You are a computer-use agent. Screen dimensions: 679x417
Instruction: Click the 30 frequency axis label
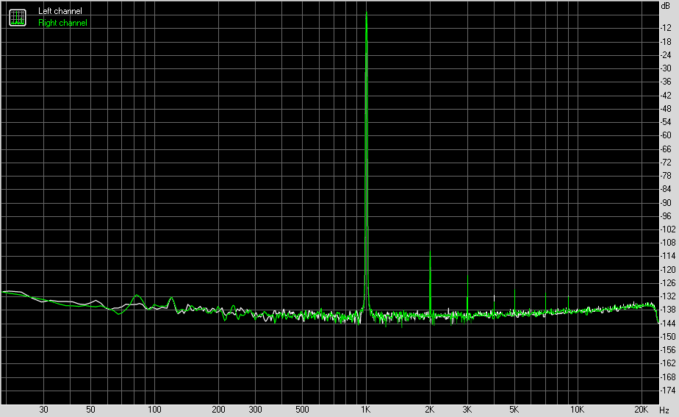(43, 409)
